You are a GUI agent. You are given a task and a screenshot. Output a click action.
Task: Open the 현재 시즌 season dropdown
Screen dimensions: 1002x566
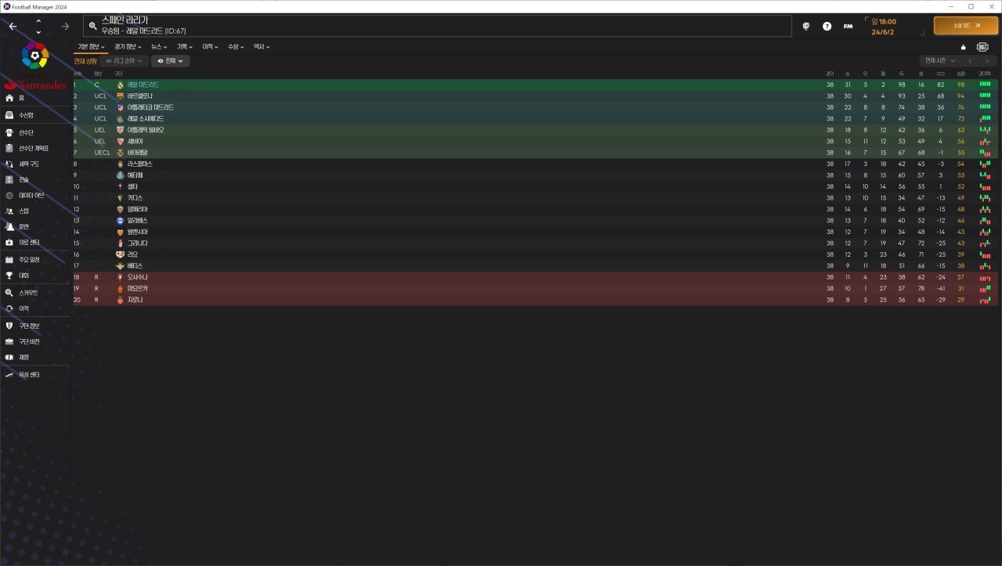point(940,60)
